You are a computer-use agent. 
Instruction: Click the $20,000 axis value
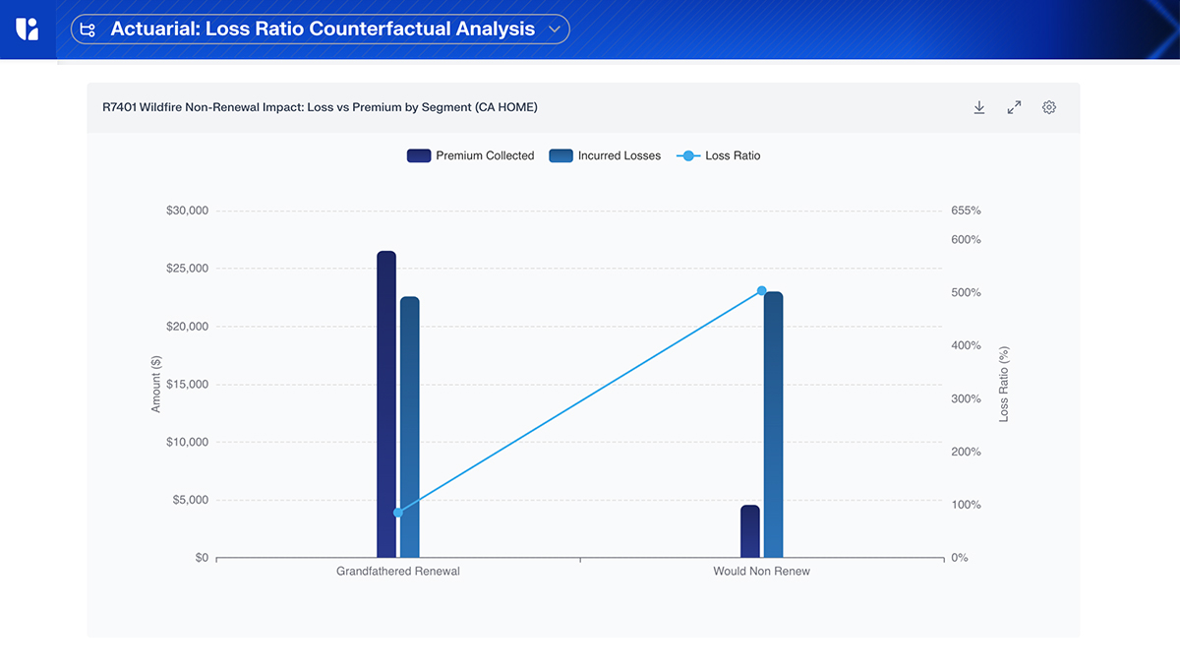point(187,327)
